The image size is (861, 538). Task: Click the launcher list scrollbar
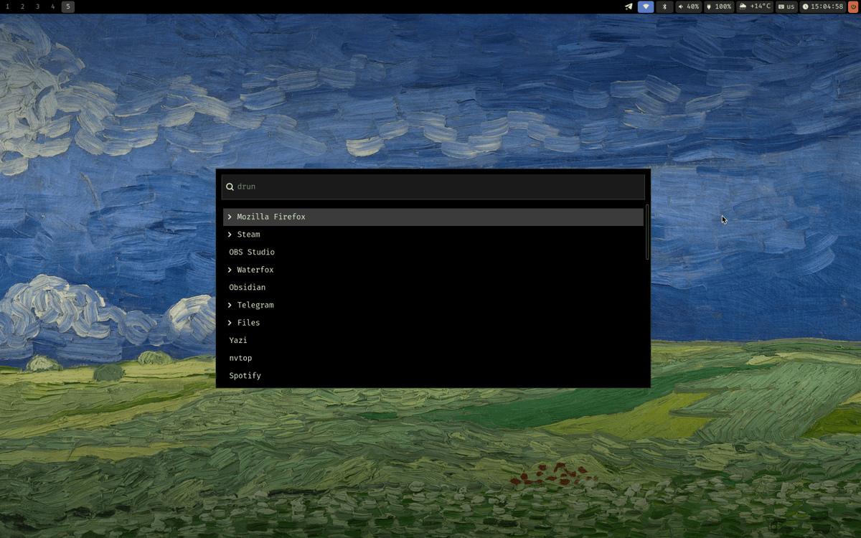click(646, 233)
